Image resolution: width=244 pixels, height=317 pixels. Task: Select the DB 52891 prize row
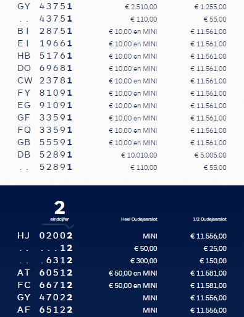click(122, 155)
